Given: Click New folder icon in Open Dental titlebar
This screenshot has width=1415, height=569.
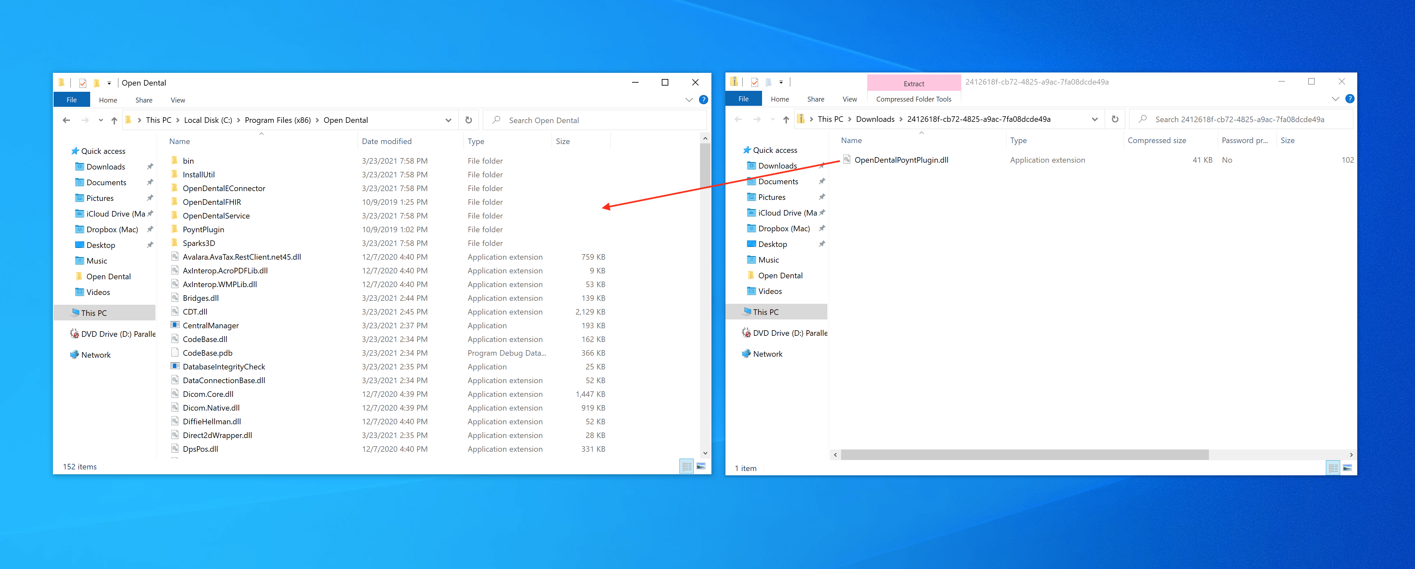Looking at the screenshot, I should 96,83.
